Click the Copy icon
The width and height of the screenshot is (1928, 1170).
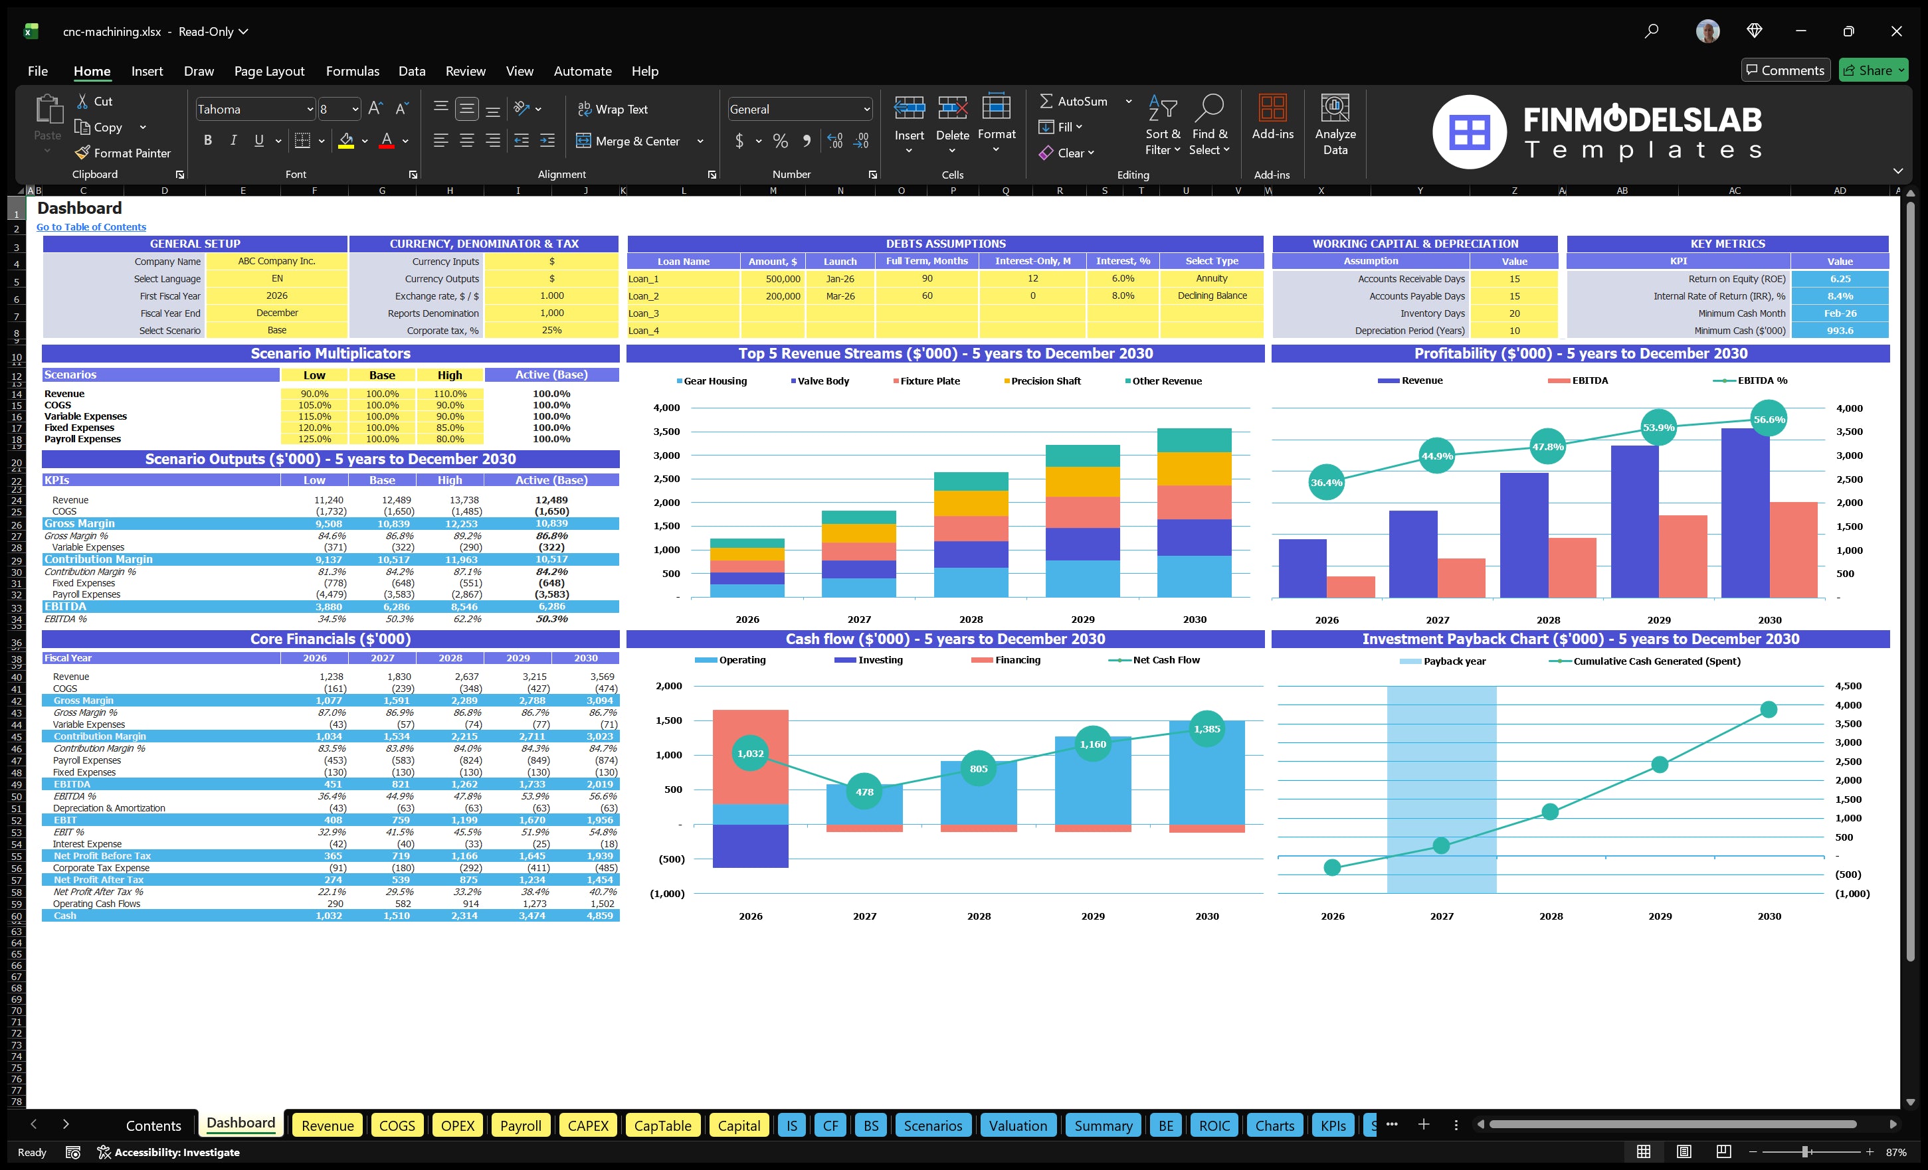(x=82, y=127)
